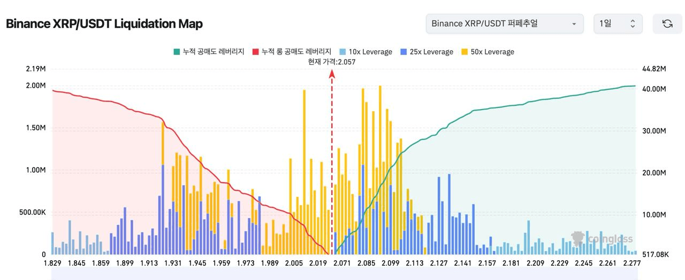The image size is (685, 280).
Task: Click the green 누적 공매도 레버리지 legend swatch
Action: pyautogui.click(x=177, y=52)
